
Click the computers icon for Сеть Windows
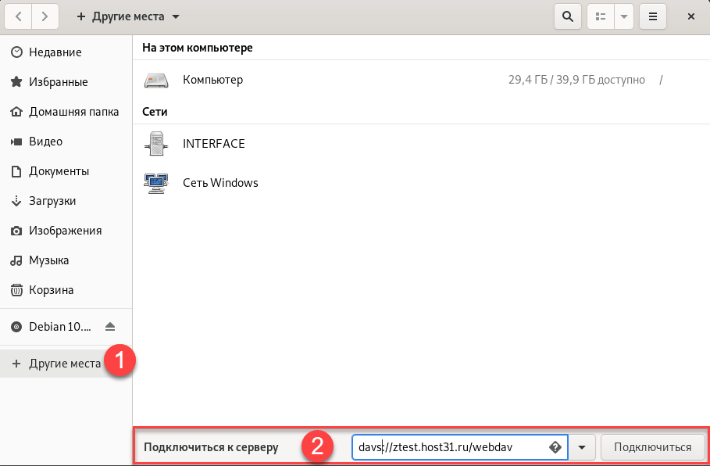tap(156, 183)
